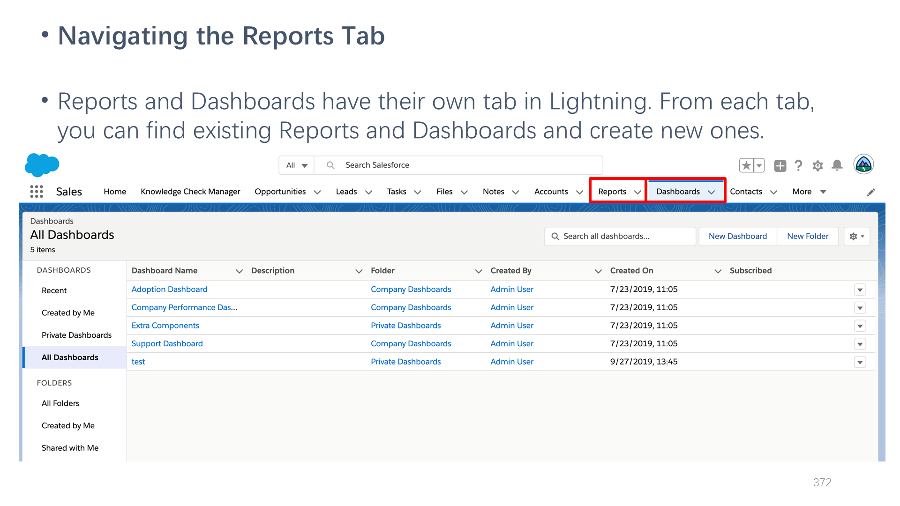Open the Tasks tab

click(x=397, y=192)
